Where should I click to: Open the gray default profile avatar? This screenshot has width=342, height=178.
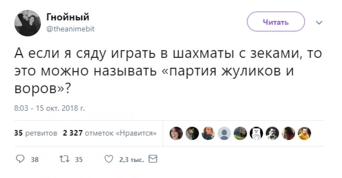point(224,133)
